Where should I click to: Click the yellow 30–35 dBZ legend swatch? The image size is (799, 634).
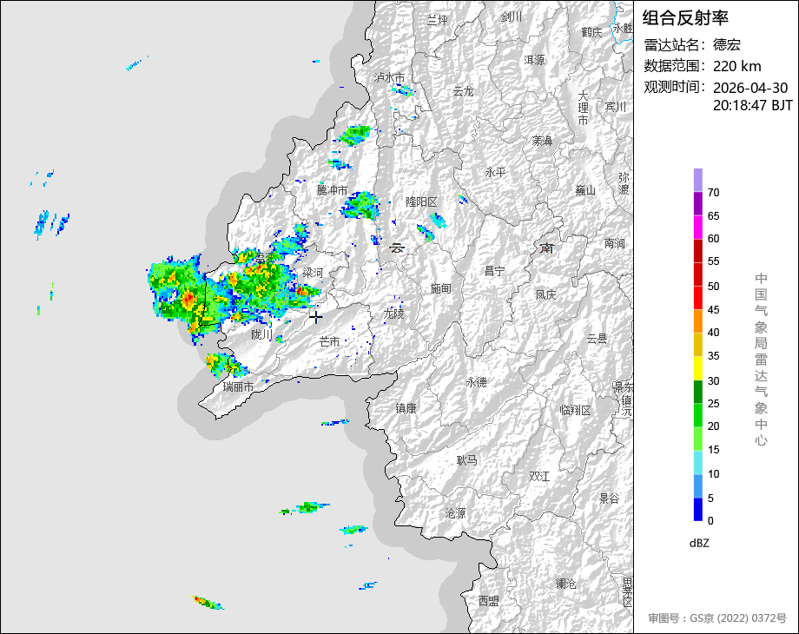698,368
